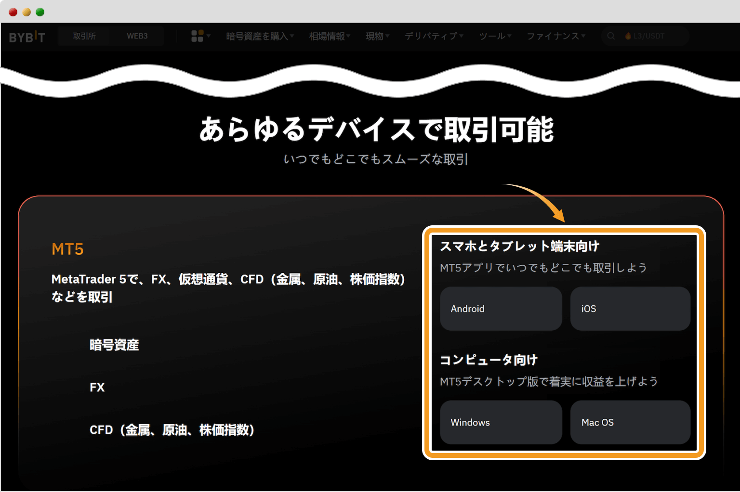Open the デリバティブ dropdown menu
This screenshot has height=492, width=740.
(x=434, y=36)
